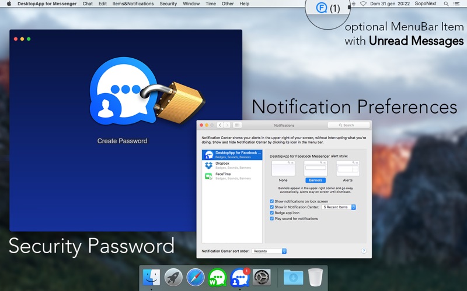Go back in the Notifications window
The height and width of the screenshot is (291, 467).
pos(220,125)
